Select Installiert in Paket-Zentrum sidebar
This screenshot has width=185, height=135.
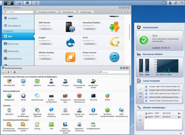click(x=18, y=18)
